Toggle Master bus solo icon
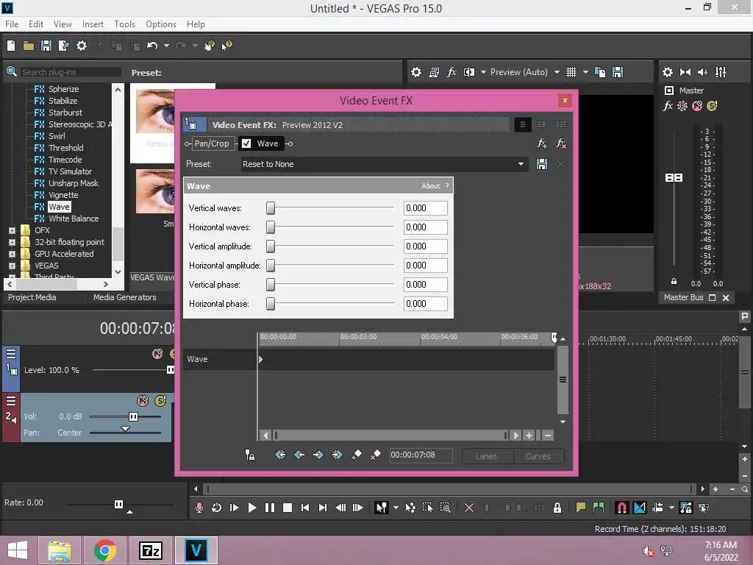 tap(712, 106)
